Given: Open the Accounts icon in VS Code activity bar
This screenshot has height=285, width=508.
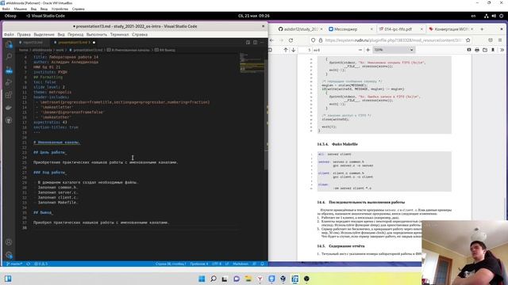Looking at the screenshot, I should 9,242.
